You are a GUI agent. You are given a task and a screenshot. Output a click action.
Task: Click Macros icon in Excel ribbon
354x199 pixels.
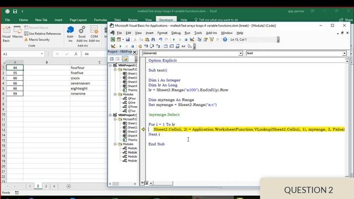[17, 32]
